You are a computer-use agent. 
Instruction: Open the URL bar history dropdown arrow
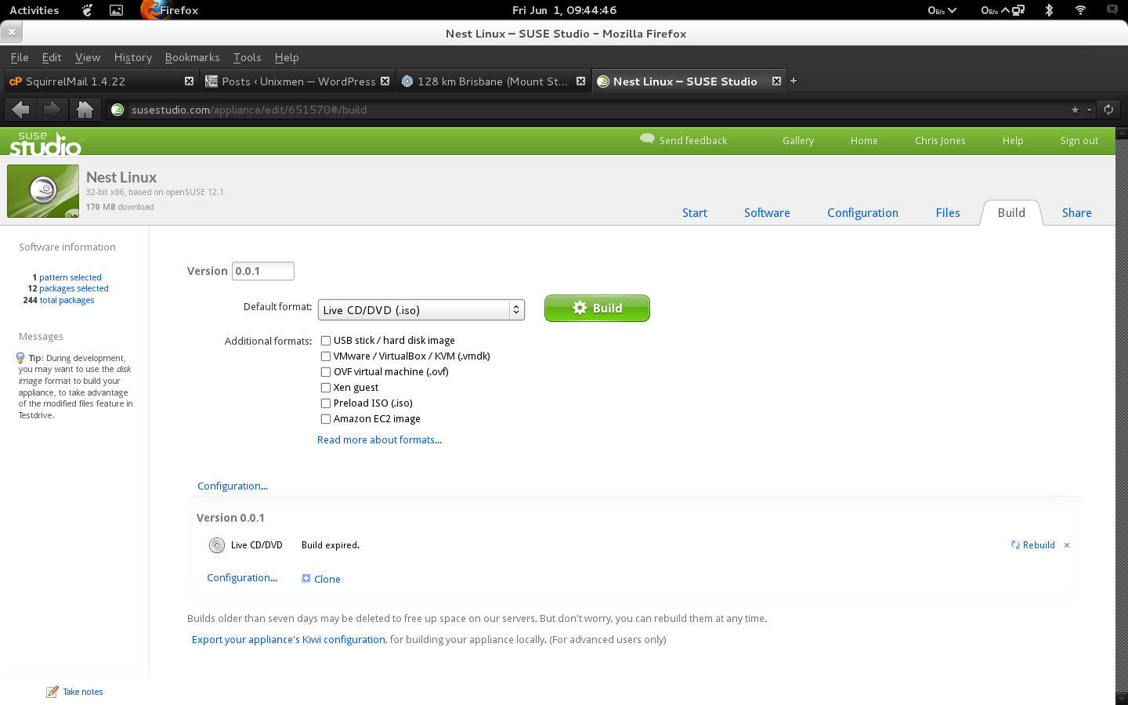tap(1089, 110)
